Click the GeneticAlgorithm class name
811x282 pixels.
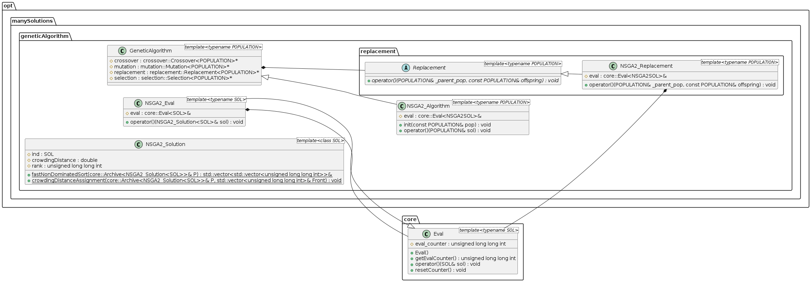[150, 51]
